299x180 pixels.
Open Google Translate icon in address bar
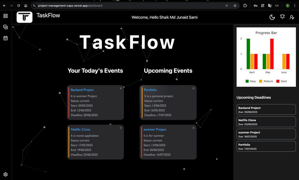270,5
